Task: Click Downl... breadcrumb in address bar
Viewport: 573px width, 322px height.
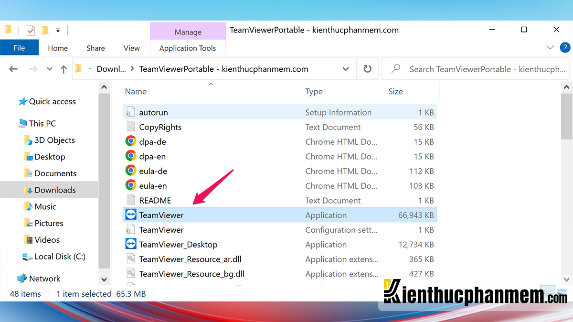Action: [111, 69]
